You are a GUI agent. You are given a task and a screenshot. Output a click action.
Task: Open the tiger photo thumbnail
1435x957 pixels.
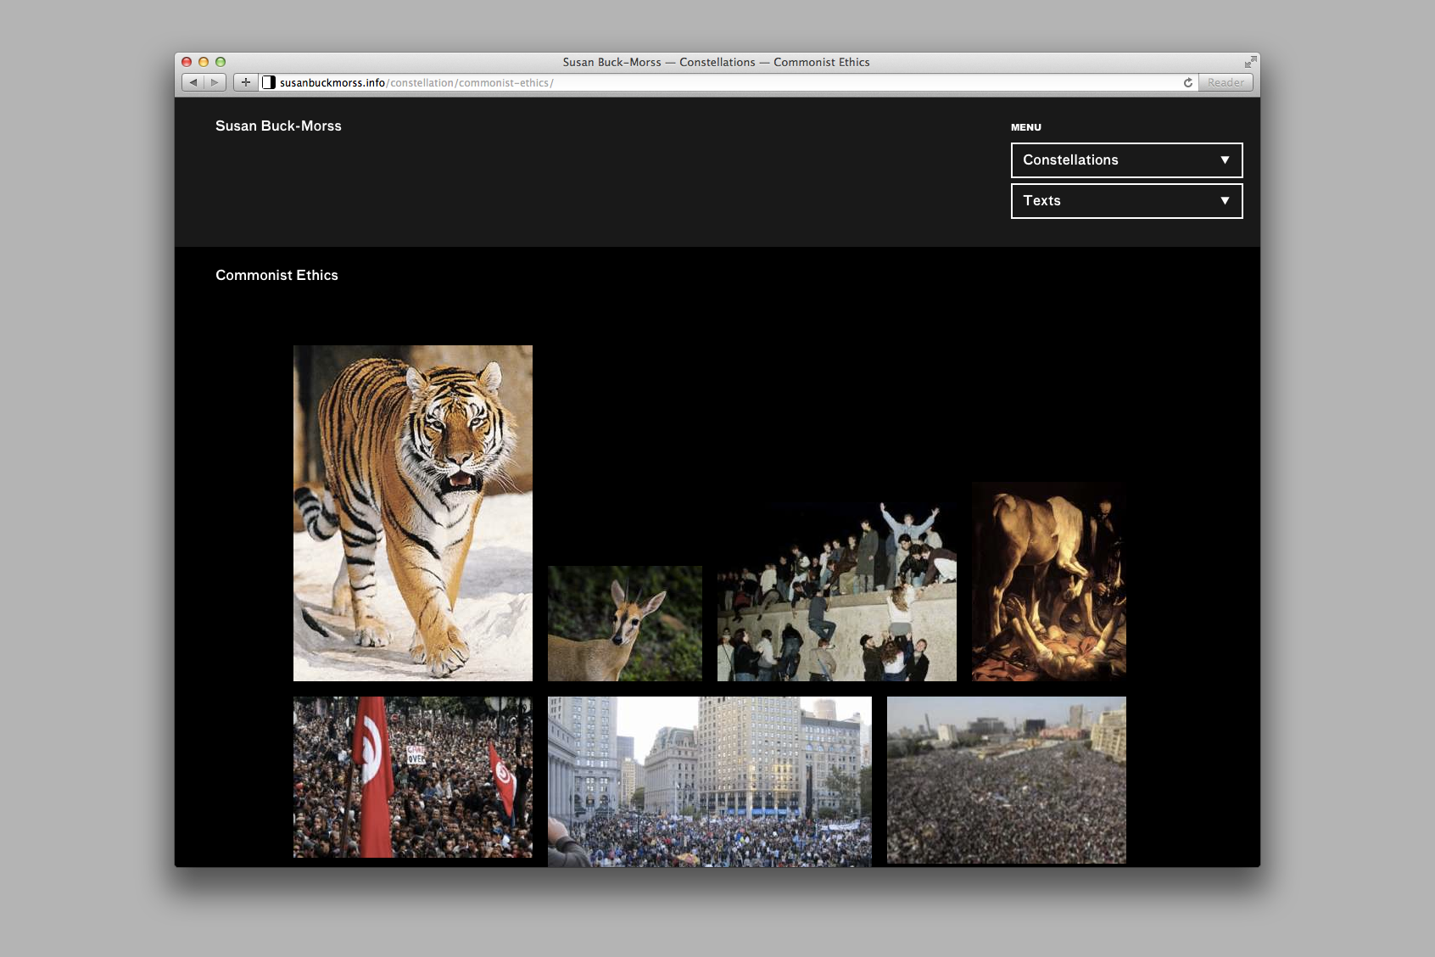412,512
